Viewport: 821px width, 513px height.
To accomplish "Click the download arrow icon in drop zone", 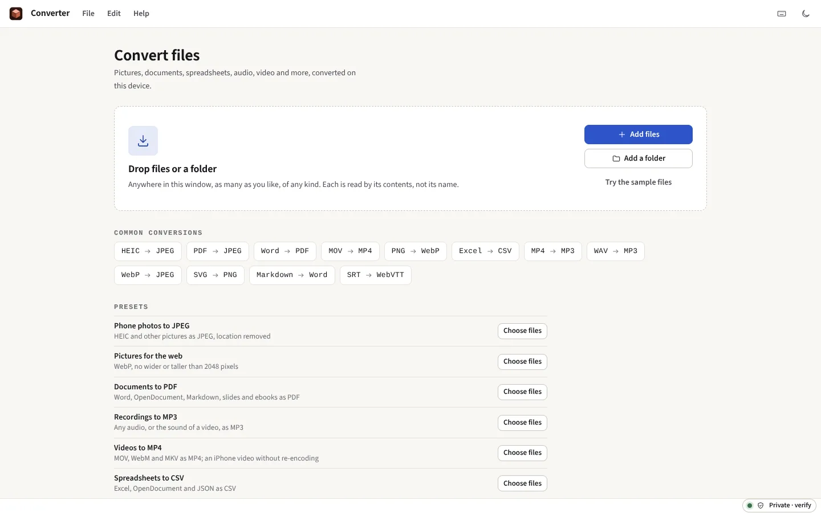I will coord(143,141).
